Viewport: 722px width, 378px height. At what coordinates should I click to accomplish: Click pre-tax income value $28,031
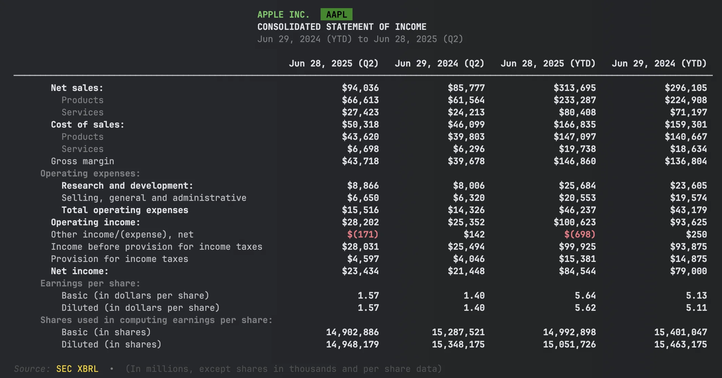tap(360, 247)
